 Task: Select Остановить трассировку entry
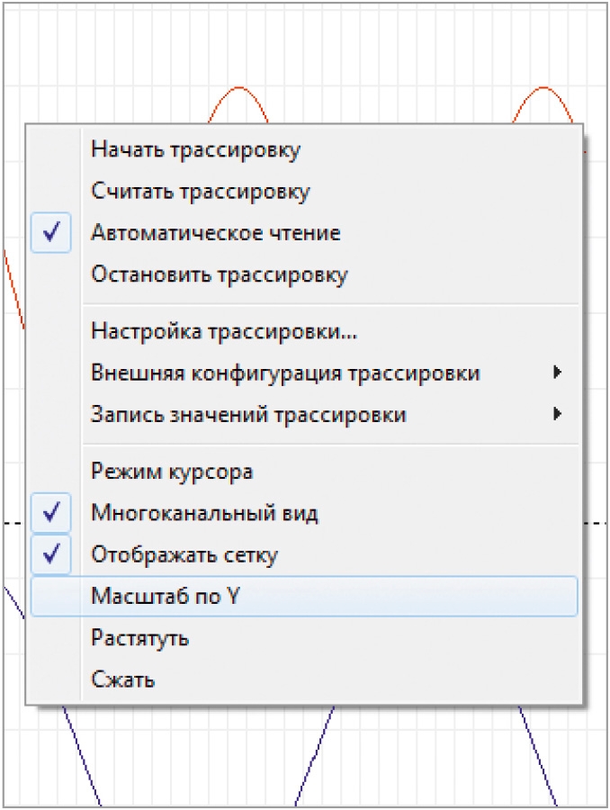[304, 274]
